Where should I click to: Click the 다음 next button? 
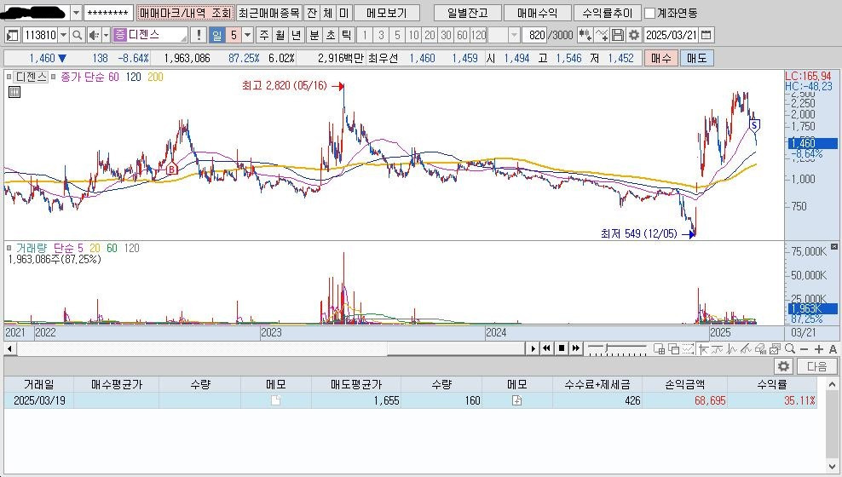(x=816, y=366)
